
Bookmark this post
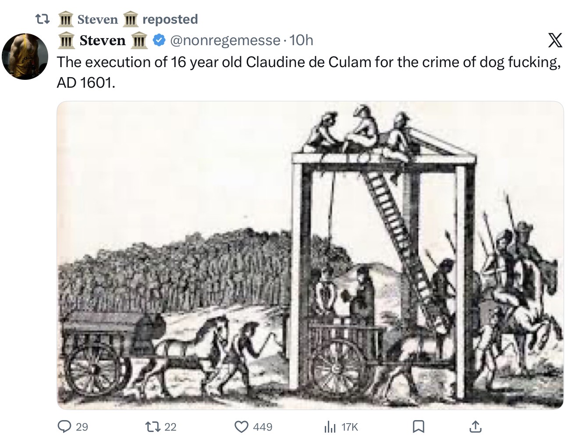pos(418,426)
